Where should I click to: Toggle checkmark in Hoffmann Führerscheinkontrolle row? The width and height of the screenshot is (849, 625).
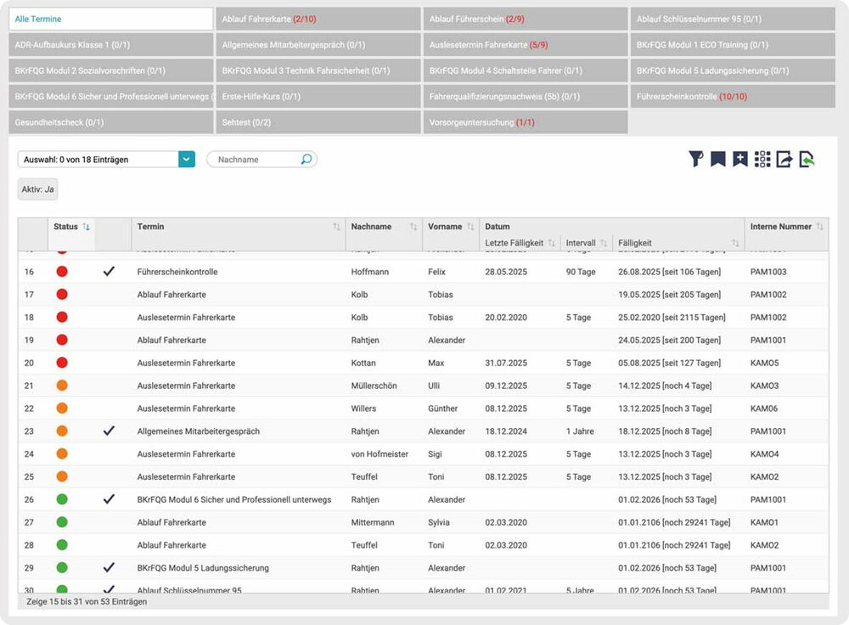(109, 272)
